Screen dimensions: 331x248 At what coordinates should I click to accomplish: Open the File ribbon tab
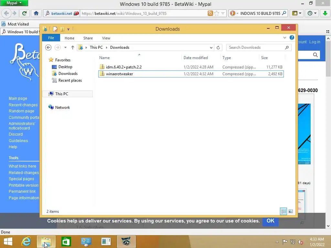[x=51, y=38]
